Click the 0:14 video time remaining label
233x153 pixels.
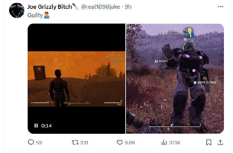tap(47, 126)
